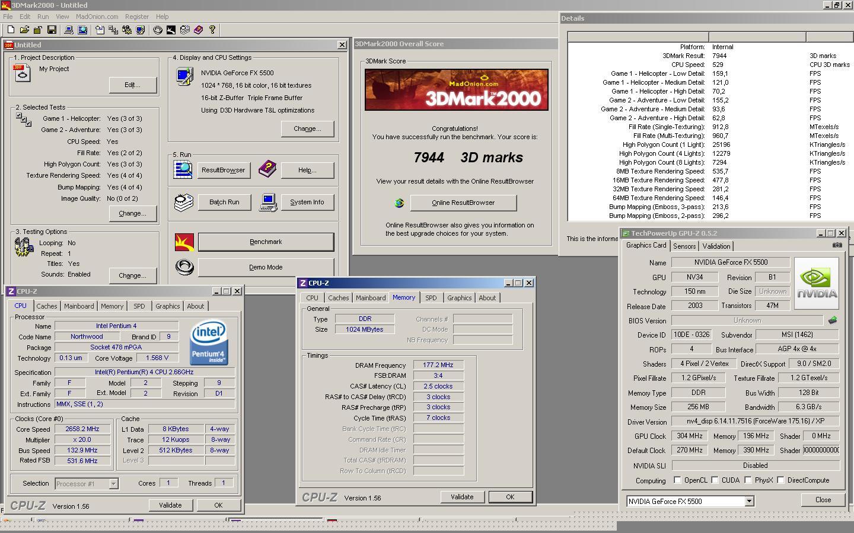This screenshot has width=854, height=533.
Task: Click Validate in the Memory CPU-Z window
Action: tap(462, 497)
